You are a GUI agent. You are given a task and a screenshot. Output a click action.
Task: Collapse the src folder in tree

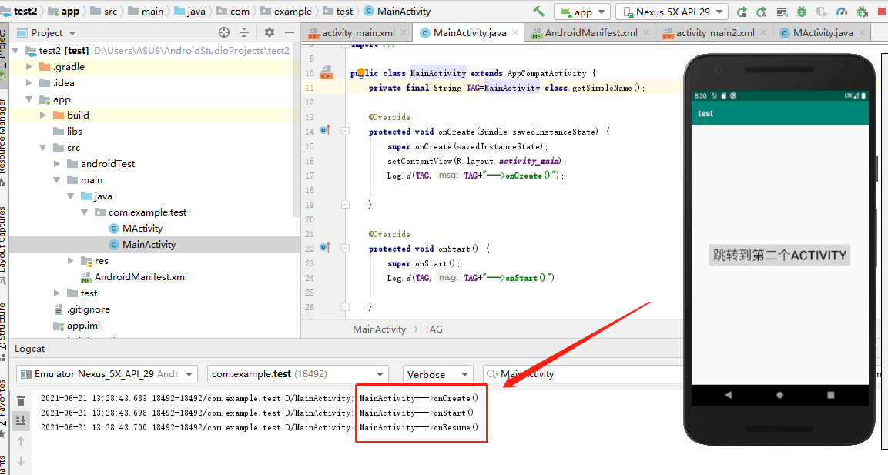pyautogui.click(x=43, y=148)
